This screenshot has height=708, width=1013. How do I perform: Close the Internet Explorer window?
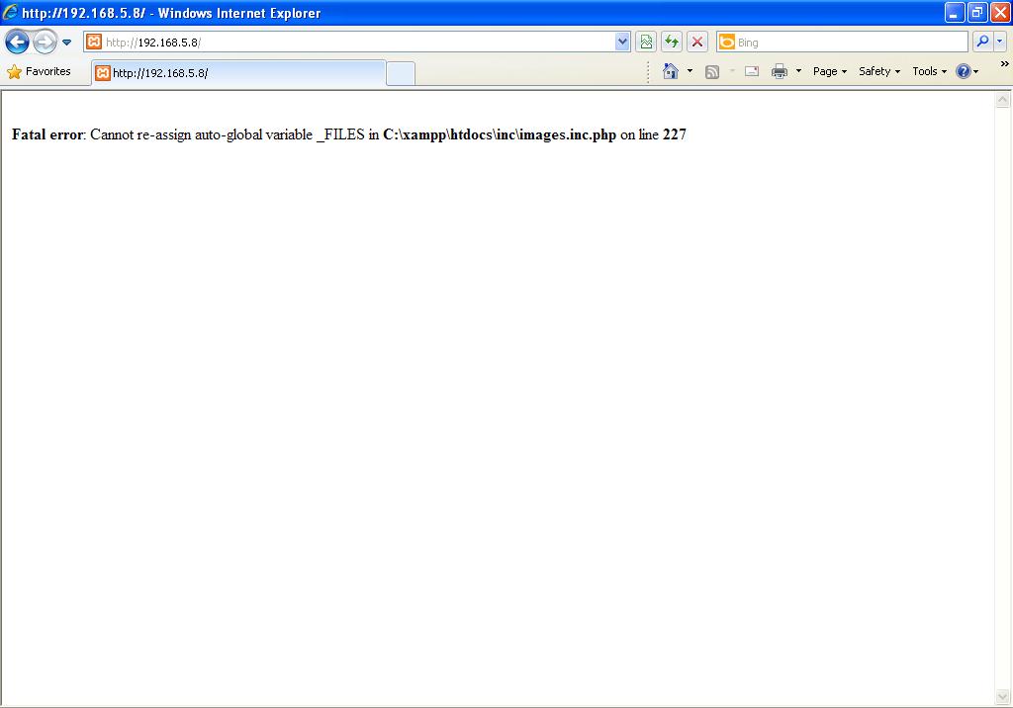click(x=1000, y=12)
